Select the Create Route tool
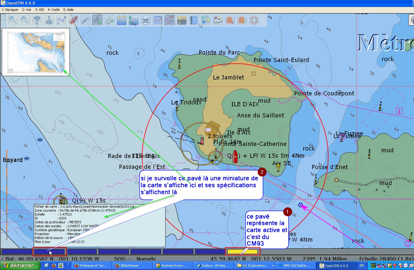The height and width of the screenshot is (270, 414). tap(61, 20)
